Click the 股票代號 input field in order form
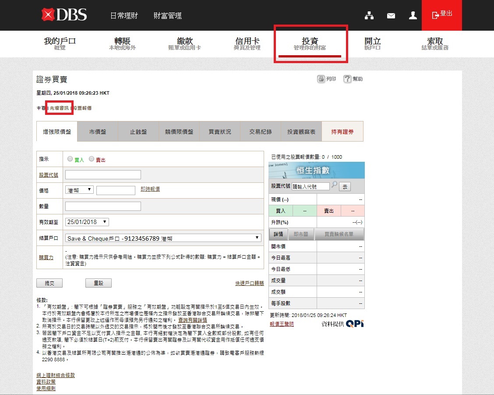Screen dimensions: 494x395 103,175
